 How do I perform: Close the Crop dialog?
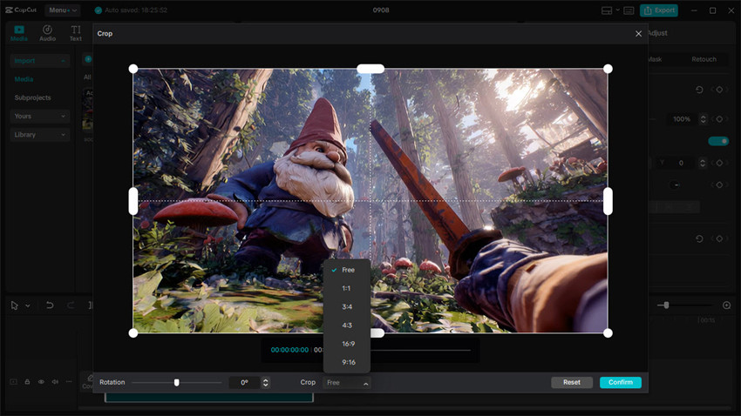pyautogui.click(x=638, y=33)
